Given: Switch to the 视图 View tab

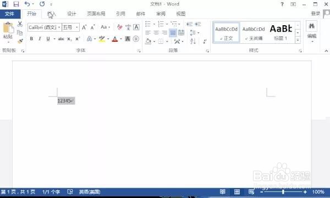Looking at the screenshot, I should click(181, 14).
